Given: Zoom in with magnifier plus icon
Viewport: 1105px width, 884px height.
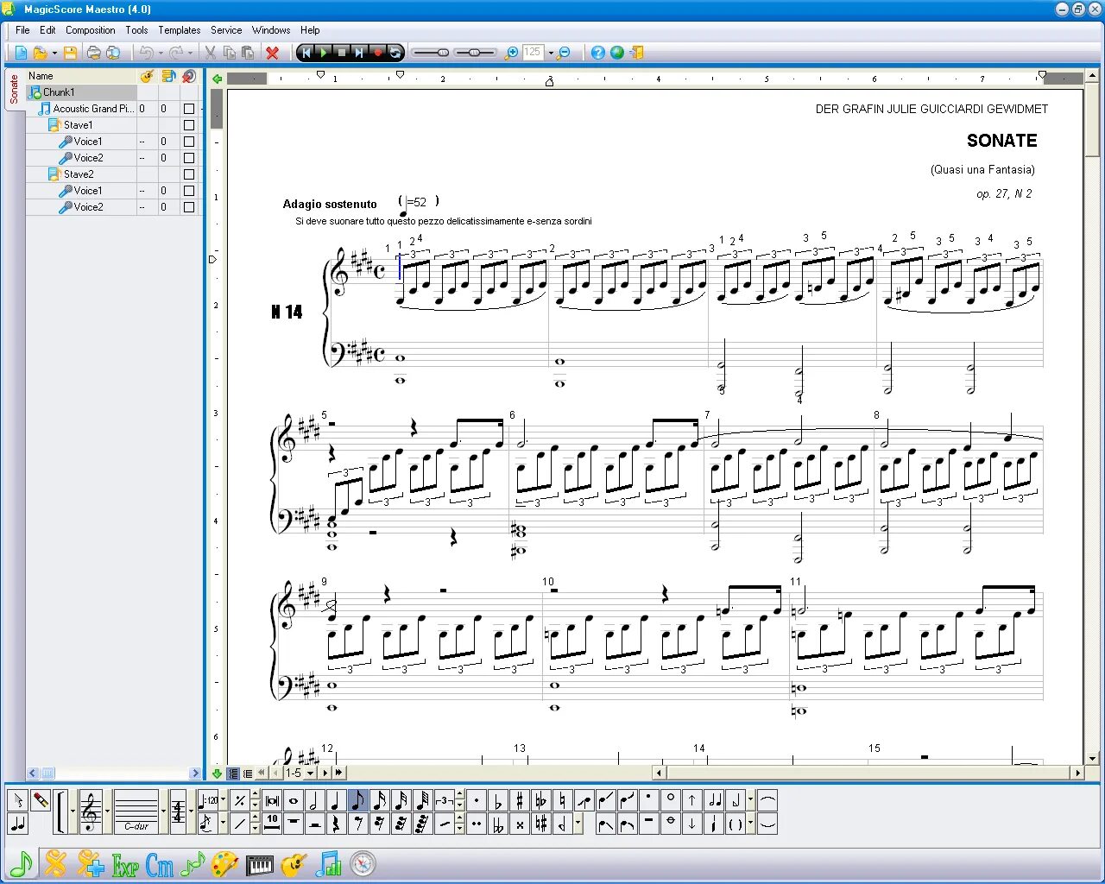Looking at the screenshot, I should click(511, 53).
